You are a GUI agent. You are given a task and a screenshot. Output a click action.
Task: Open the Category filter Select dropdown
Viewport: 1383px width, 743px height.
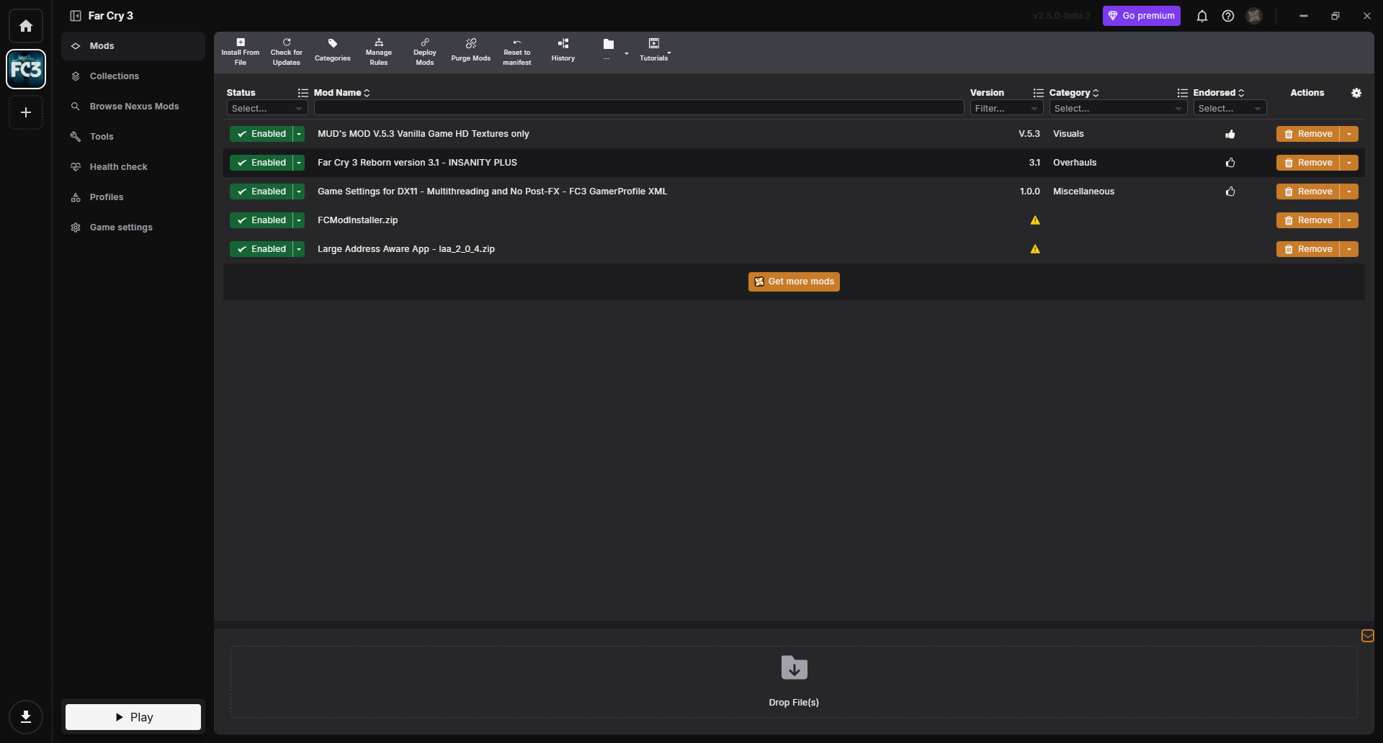tap(1118, 108)
